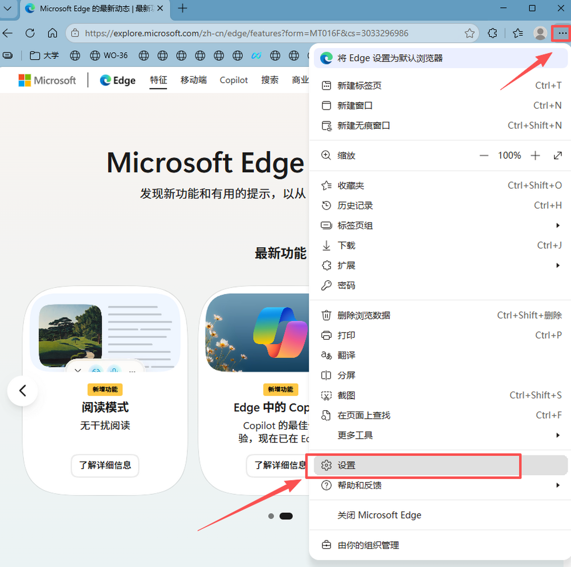Open 设置 from the menu
Image resolution: width=571 pixels, height=567 pixels.
click(441, 465)
